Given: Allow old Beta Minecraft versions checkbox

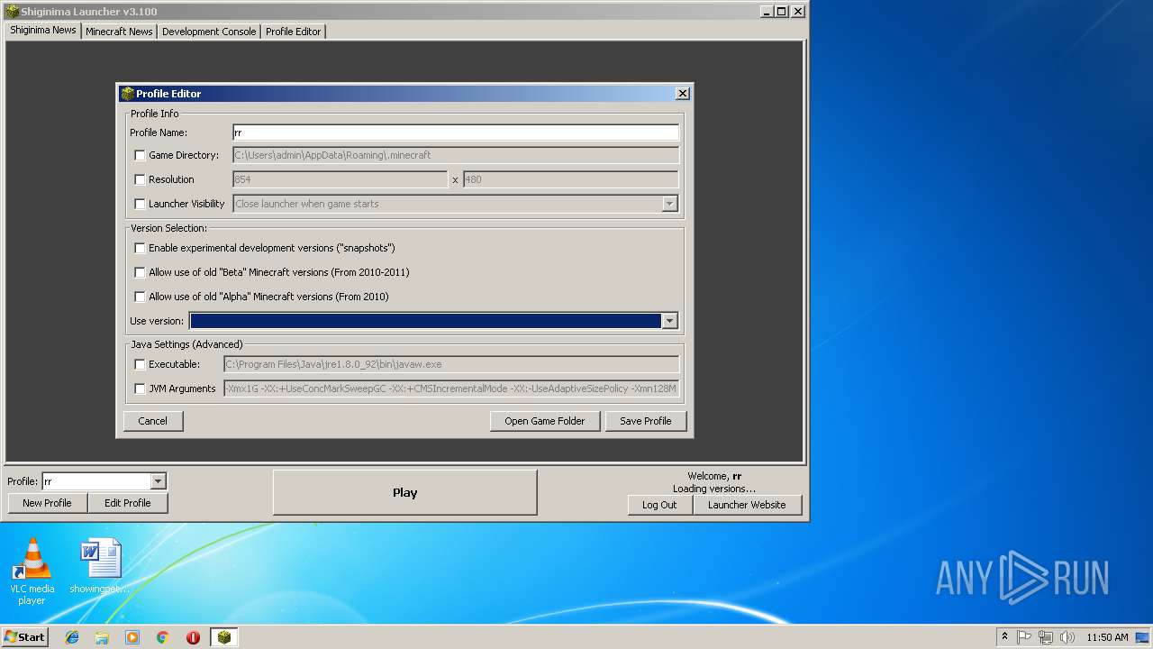Looking at the screenshot, I should tap(140, 272).
